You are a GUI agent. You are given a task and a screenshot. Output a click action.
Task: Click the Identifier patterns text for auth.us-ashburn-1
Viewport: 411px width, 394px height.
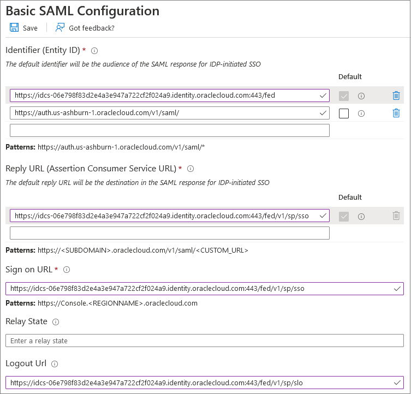[121, 147]
